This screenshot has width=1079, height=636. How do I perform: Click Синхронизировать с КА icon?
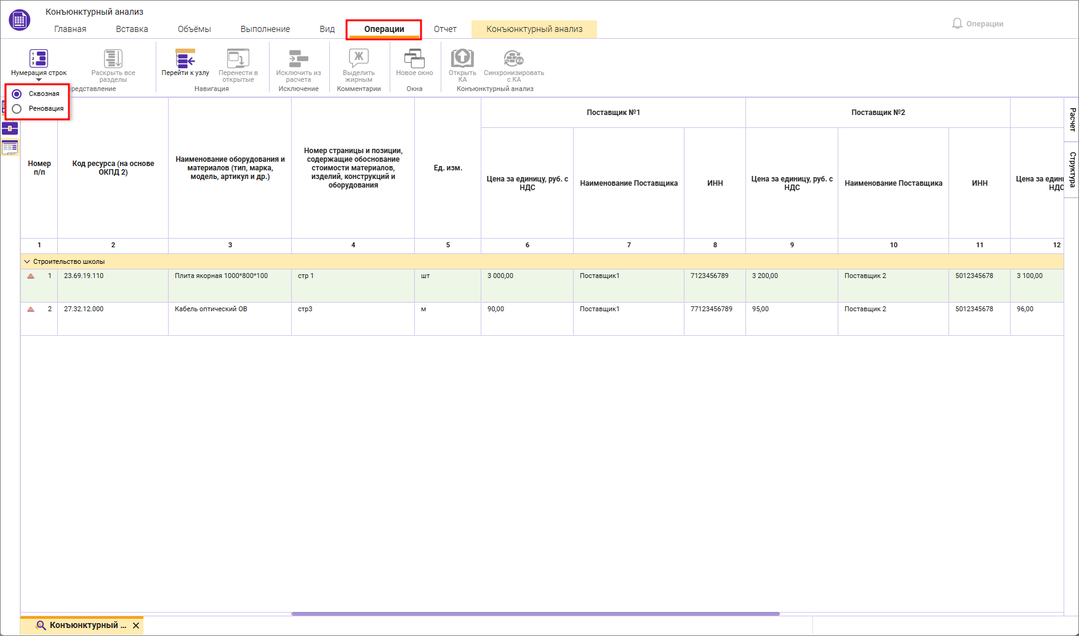[513, 58]
